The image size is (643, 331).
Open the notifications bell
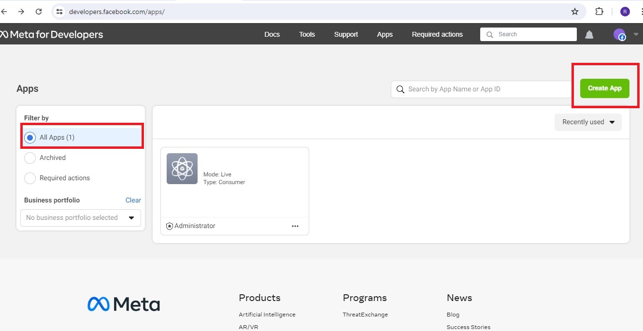[589, 34]
